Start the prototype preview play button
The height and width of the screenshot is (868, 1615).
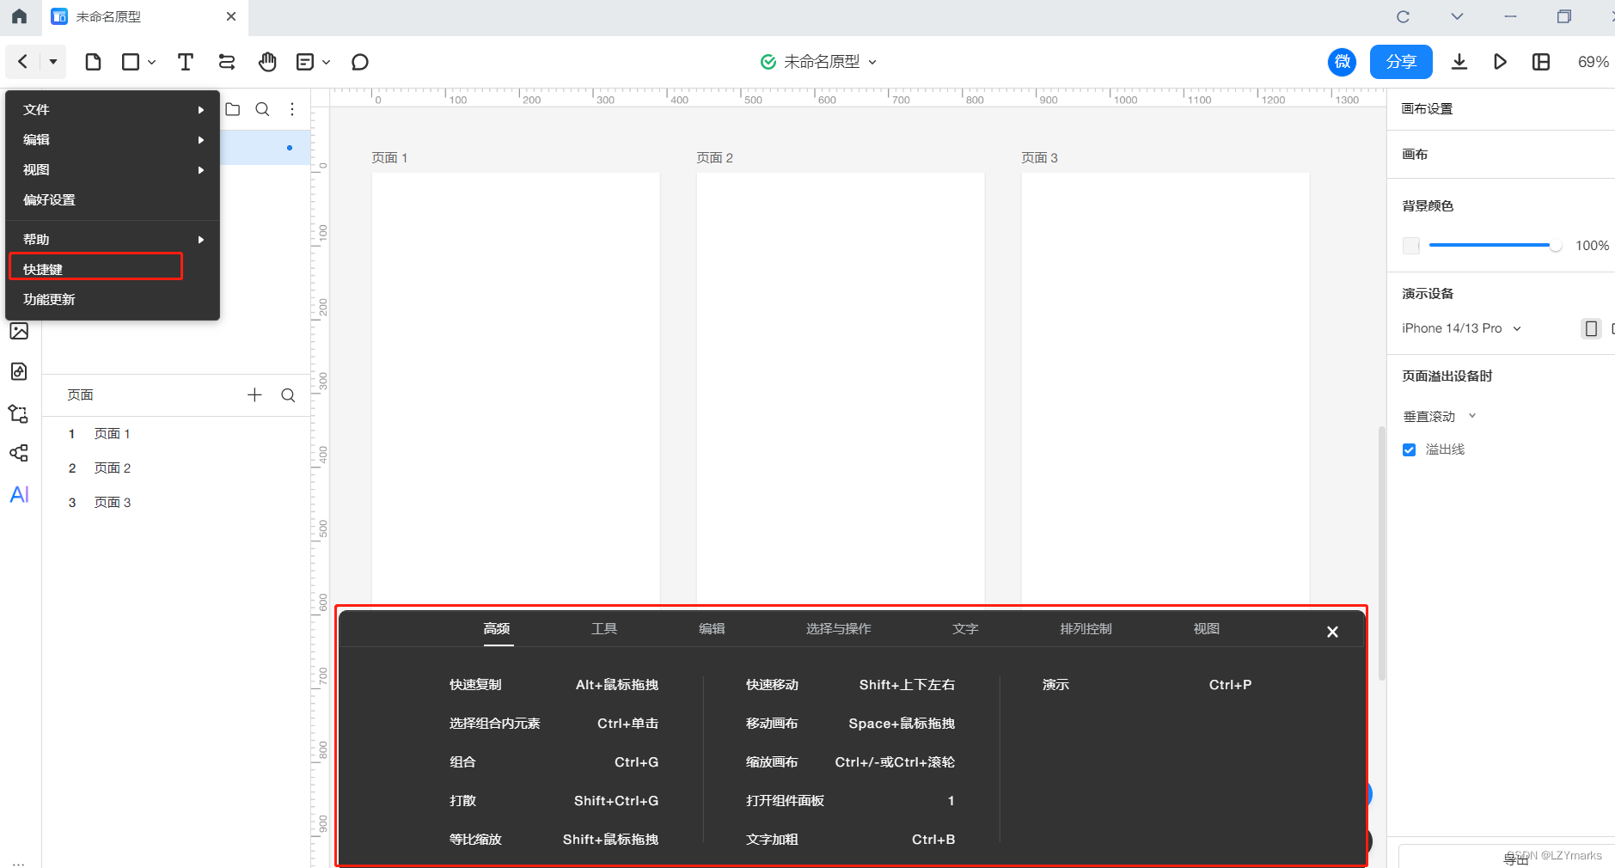[x=1500, y=62]
